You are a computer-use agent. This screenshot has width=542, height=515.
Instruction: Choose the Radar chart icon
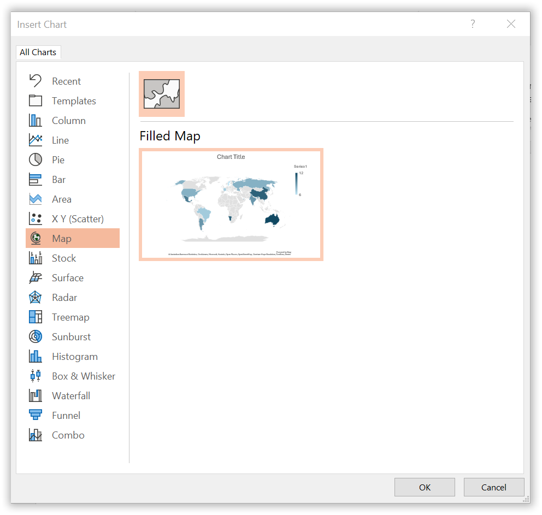click(x=36, y=298)
